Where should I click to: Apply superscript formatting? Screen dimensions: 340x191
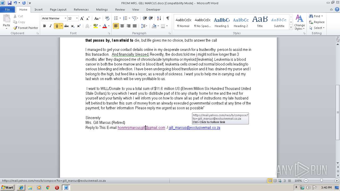(79, 26)
